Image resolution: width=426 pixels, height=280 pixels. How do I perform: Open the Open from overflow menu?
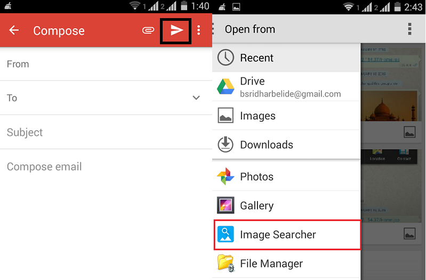click(409, 29)
